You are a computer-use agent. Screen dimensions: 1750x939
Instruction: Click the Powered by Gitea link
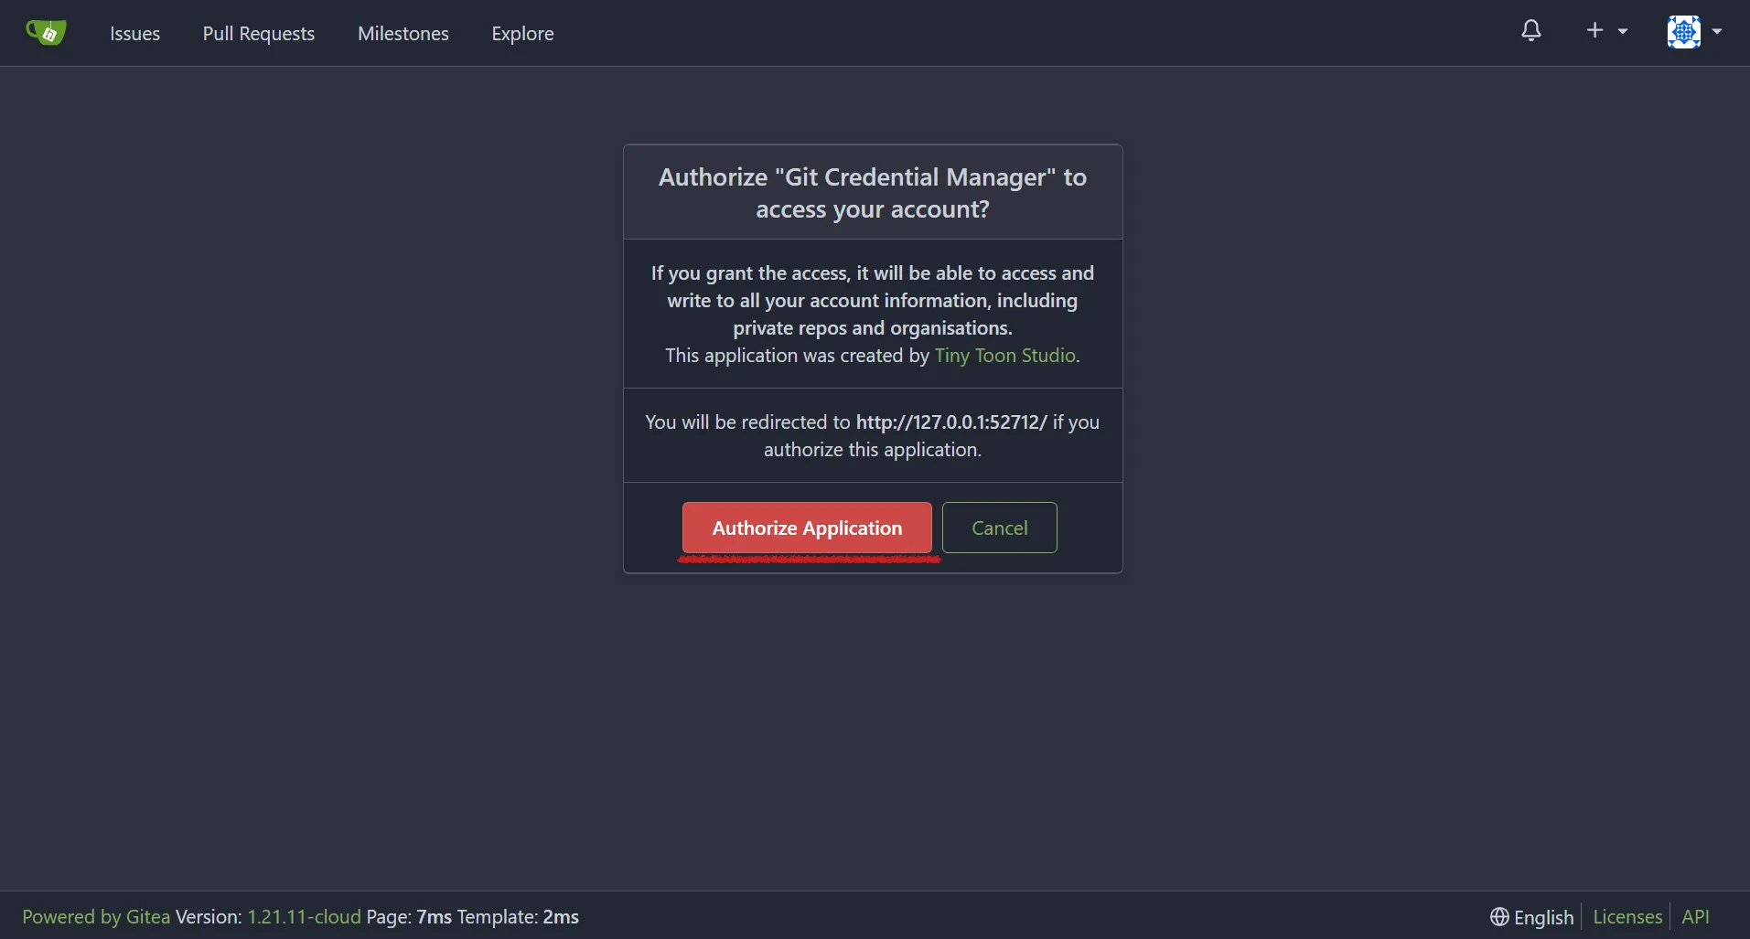point(95,917)
